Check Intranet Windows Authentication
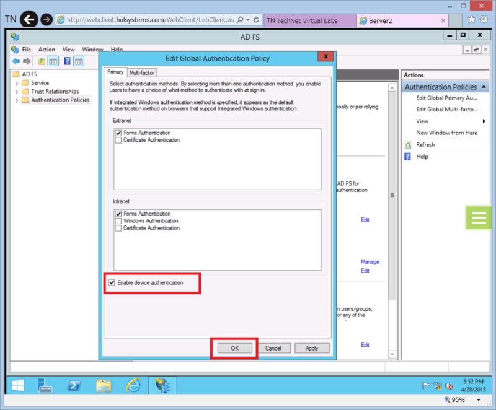This screenshot has height=410, width=496. coord(118,221)
